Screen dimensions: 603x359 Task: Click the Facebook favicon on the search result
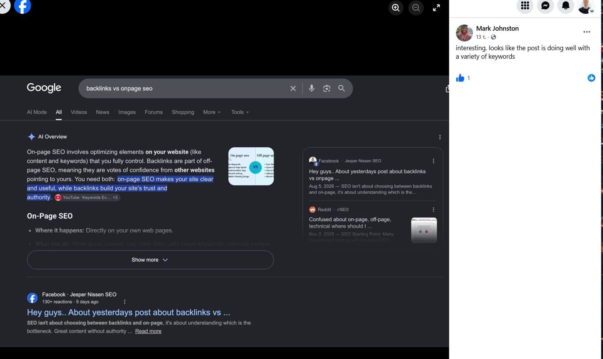click(x=32, y=298)
